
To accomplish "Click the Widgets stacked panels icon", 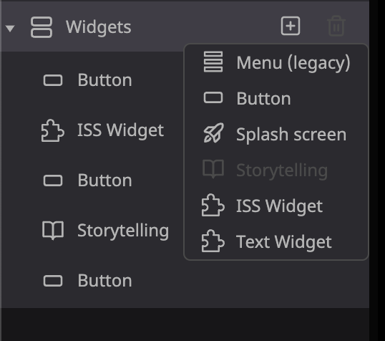I will click(42, 27).
